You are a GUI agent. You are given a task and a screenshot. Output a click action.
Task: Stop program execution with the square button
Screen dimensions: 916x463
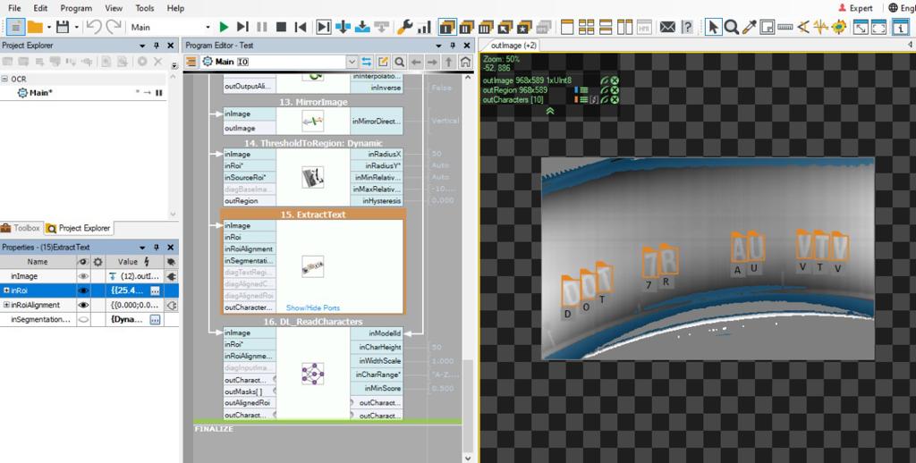[x=281, y=27]
